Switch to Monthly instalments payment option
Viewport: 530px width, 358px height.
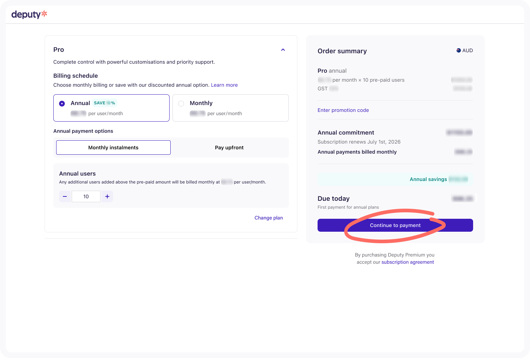pyautogui.click(x=113, y=148)
